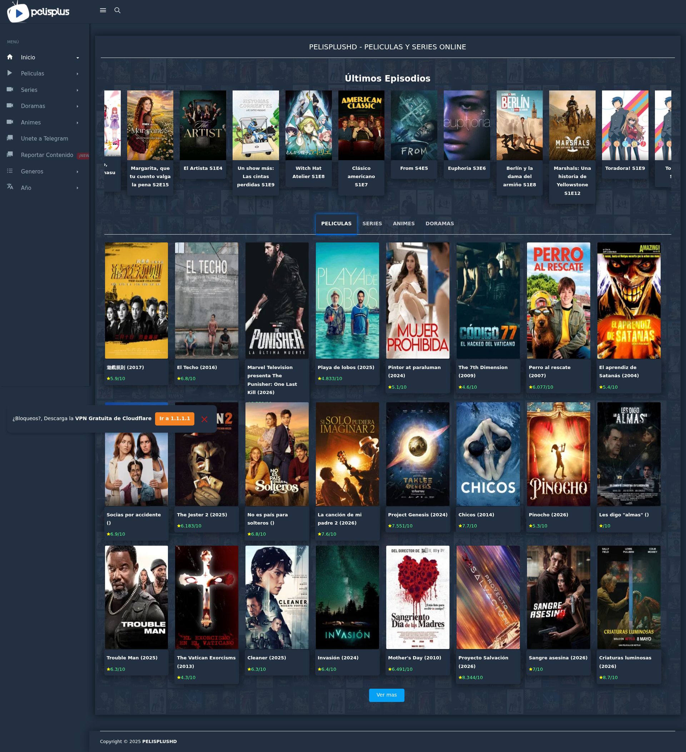Screen dimensions: 686x752
Task: Open El Techo (2016) movie poster
Action: (207, 301)
